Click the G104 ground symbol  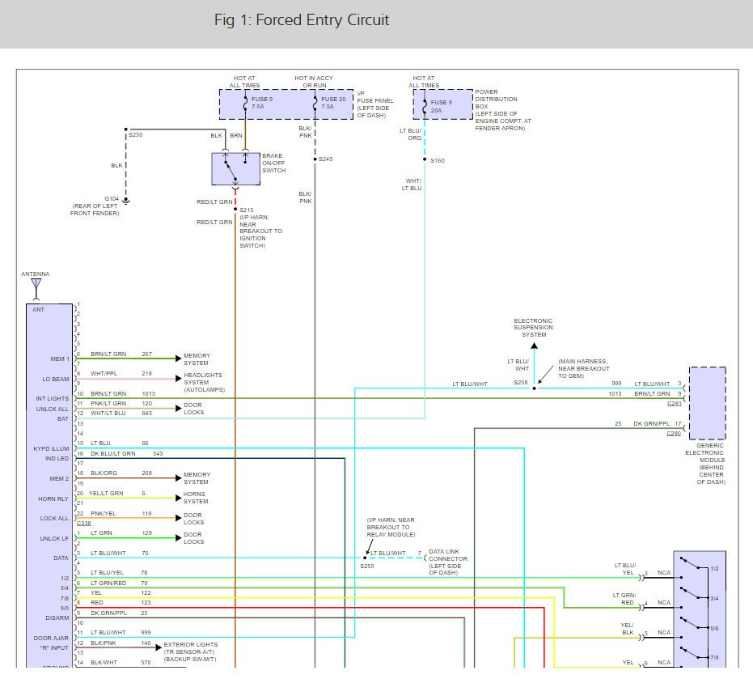tap(126, 201)
